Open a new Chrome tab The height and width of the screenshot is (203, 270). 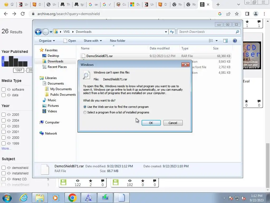coord(218,5)
